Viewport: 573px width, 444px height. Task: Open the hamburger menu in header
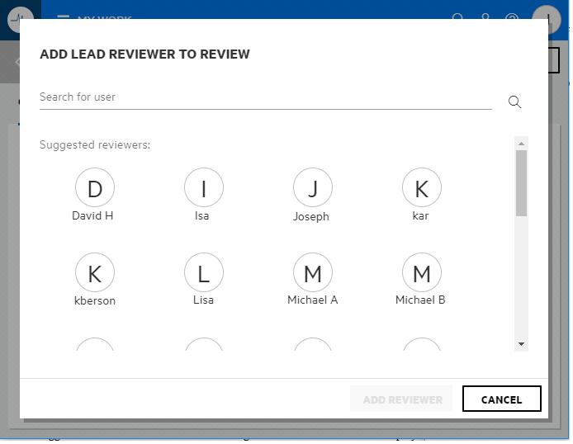pyautogui.click(x=64, y=17)
